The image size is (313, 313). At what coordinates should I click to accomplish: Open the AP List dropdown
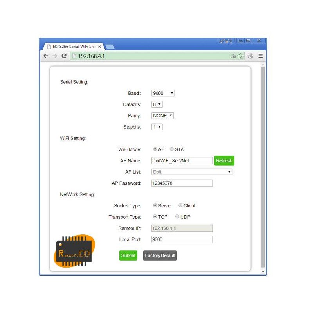coord(192,172)
